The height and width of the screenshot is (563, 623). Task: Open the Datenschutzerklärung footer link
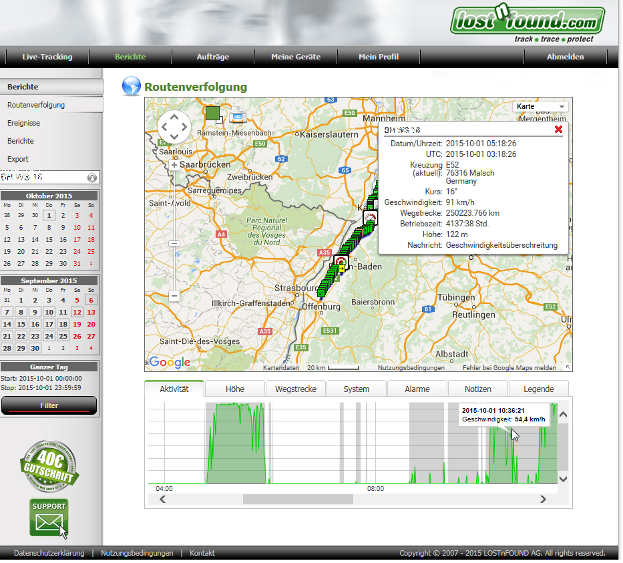coord(49,553)
